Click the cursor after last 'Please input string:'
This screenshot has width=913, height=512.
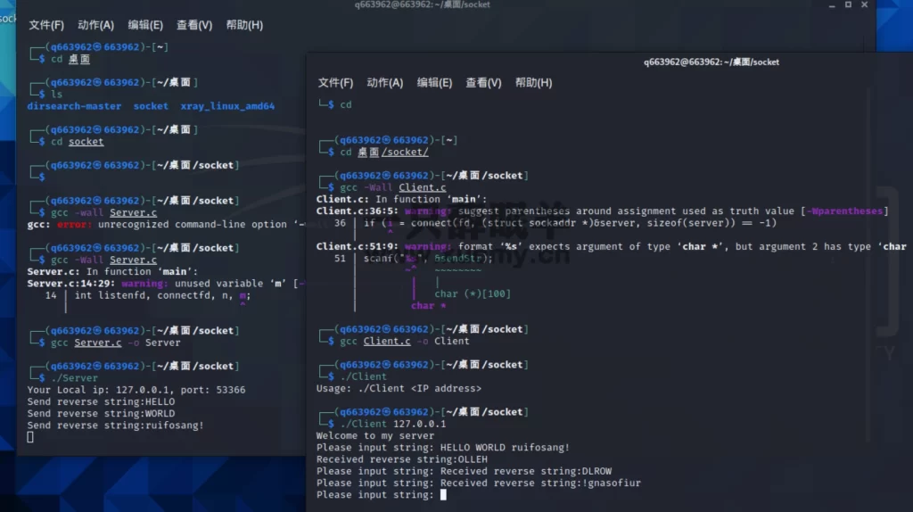pyautogui.click(x=443, y=494)
